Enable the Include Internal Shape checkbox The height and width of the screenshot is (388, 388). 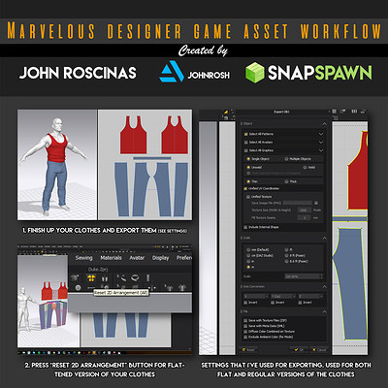pyautogui.click(x=245, y=227)
